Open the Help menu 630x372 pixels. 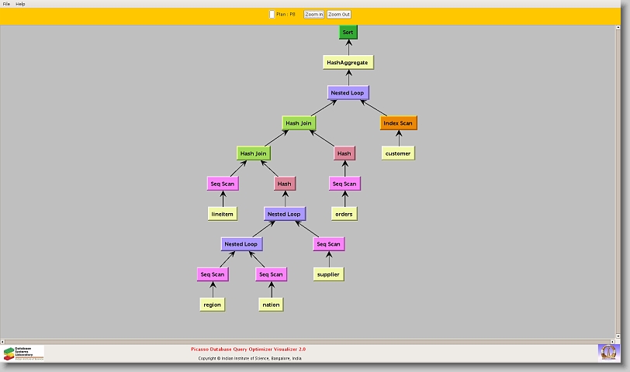(20, 4)
